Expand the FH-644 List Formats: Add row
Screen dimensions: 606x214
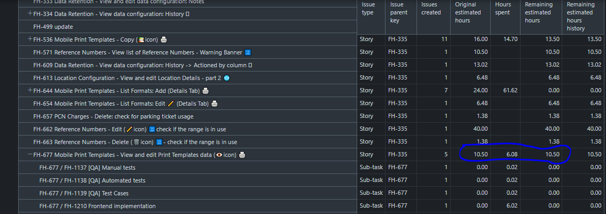point(30,91)
